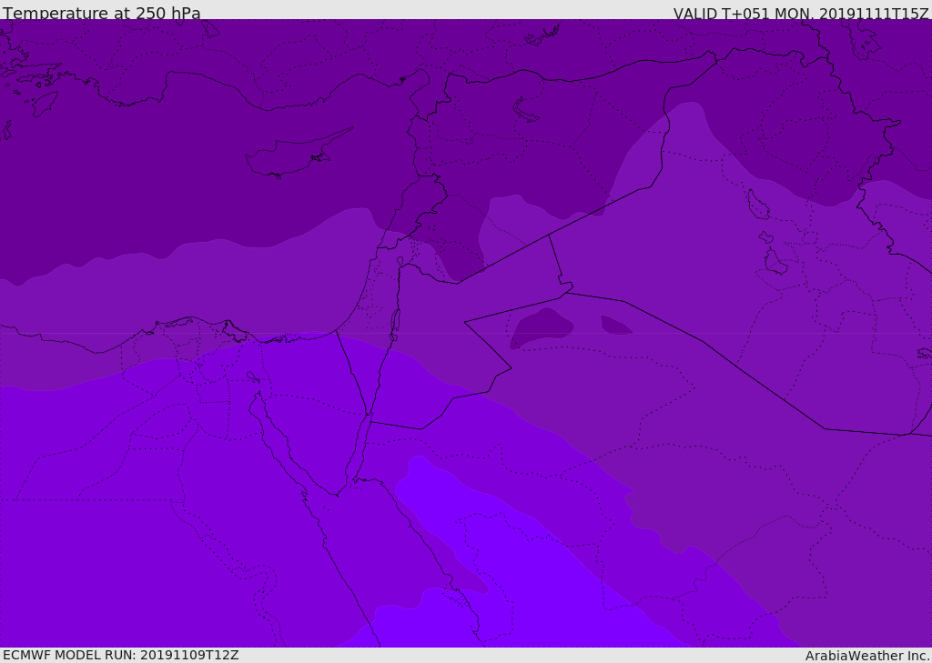Click the 'ECMWF MODEL RUN: 20191109T12Z' text
Image resolution: width=932 pixels, height=663 pixels.
(x=121, y=656)
